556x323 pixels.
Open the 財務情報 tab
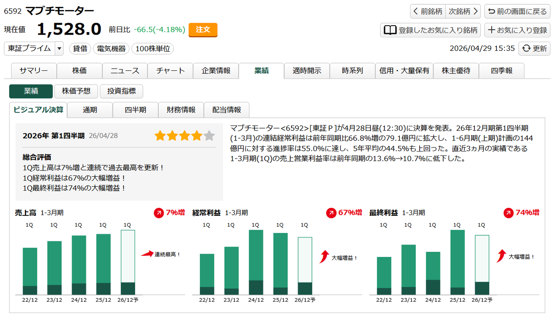pos(181,110)
